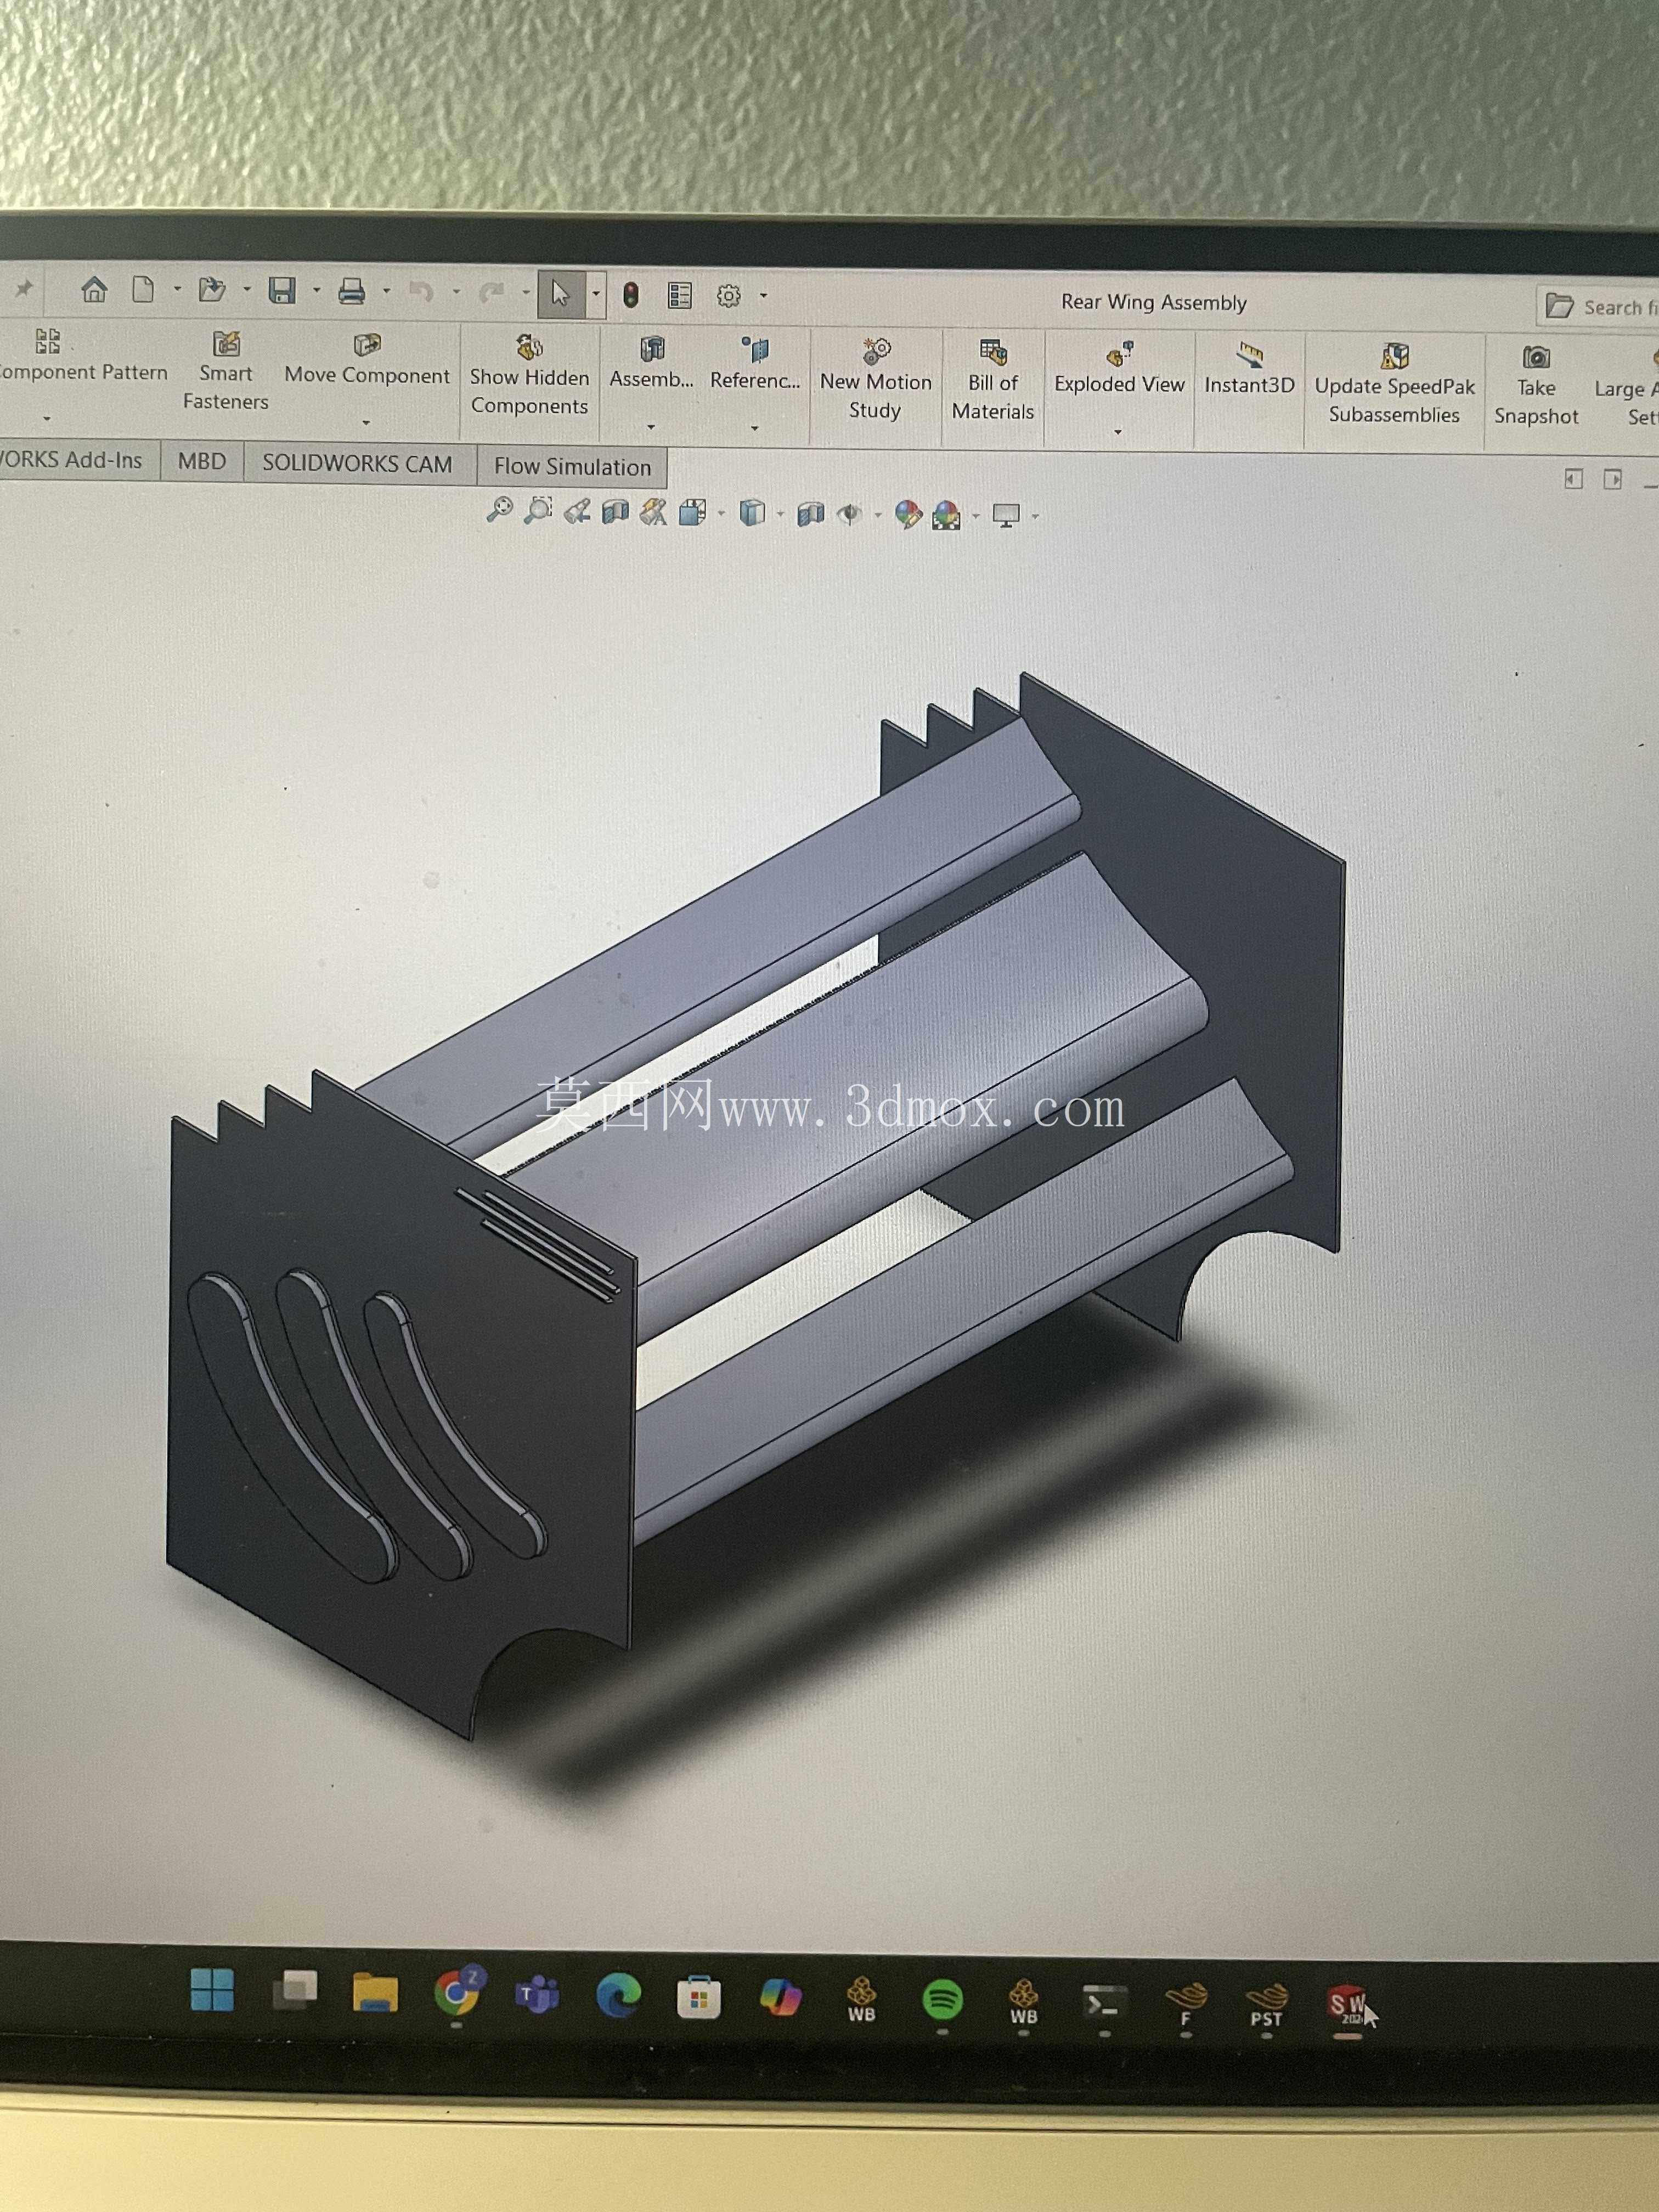The width and height of the screenshot is (1659, 2212).
Task: Create a new document with New icon
Action: (143, 290)
